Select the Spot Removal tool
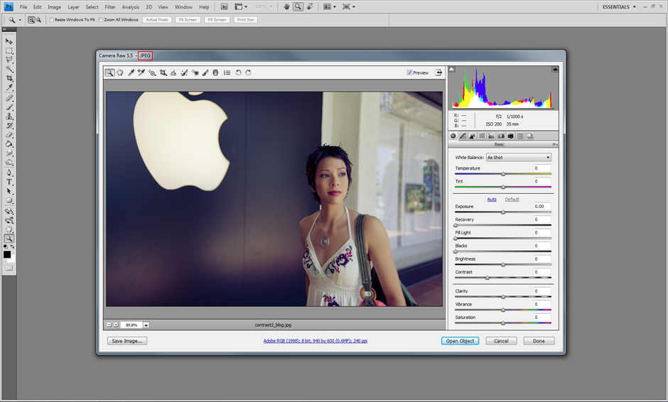The image size is (668, 402). click(x=184, y=73)
